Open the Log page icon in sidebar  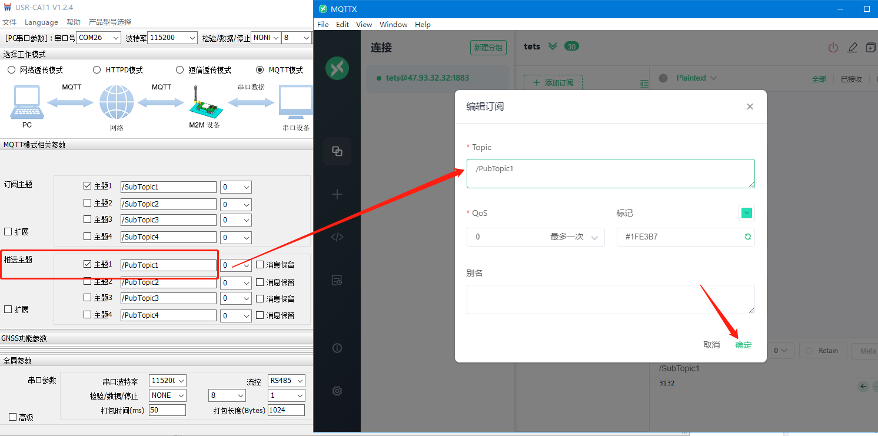337,281
